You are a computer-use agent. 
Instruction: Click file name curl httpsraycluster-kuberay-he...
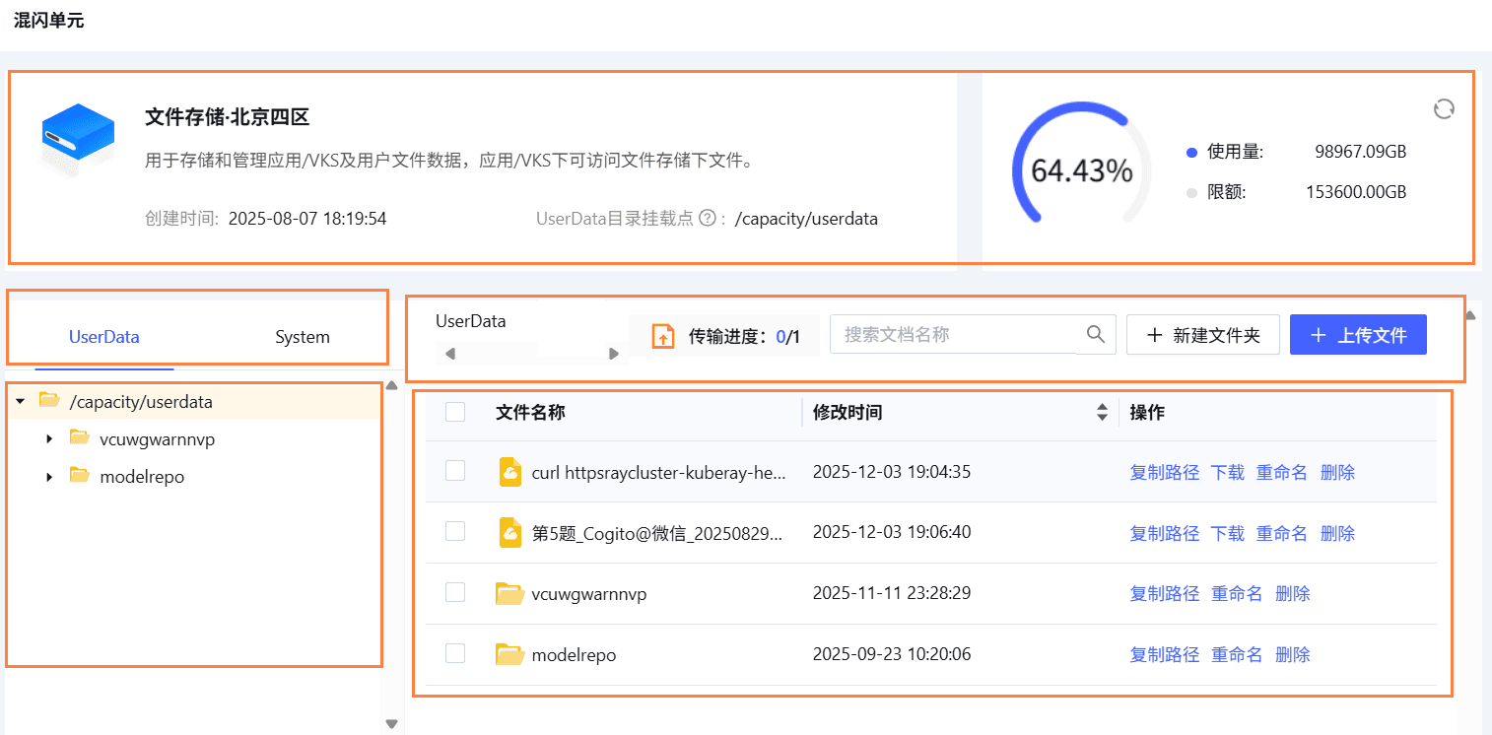tap(658, 473)
